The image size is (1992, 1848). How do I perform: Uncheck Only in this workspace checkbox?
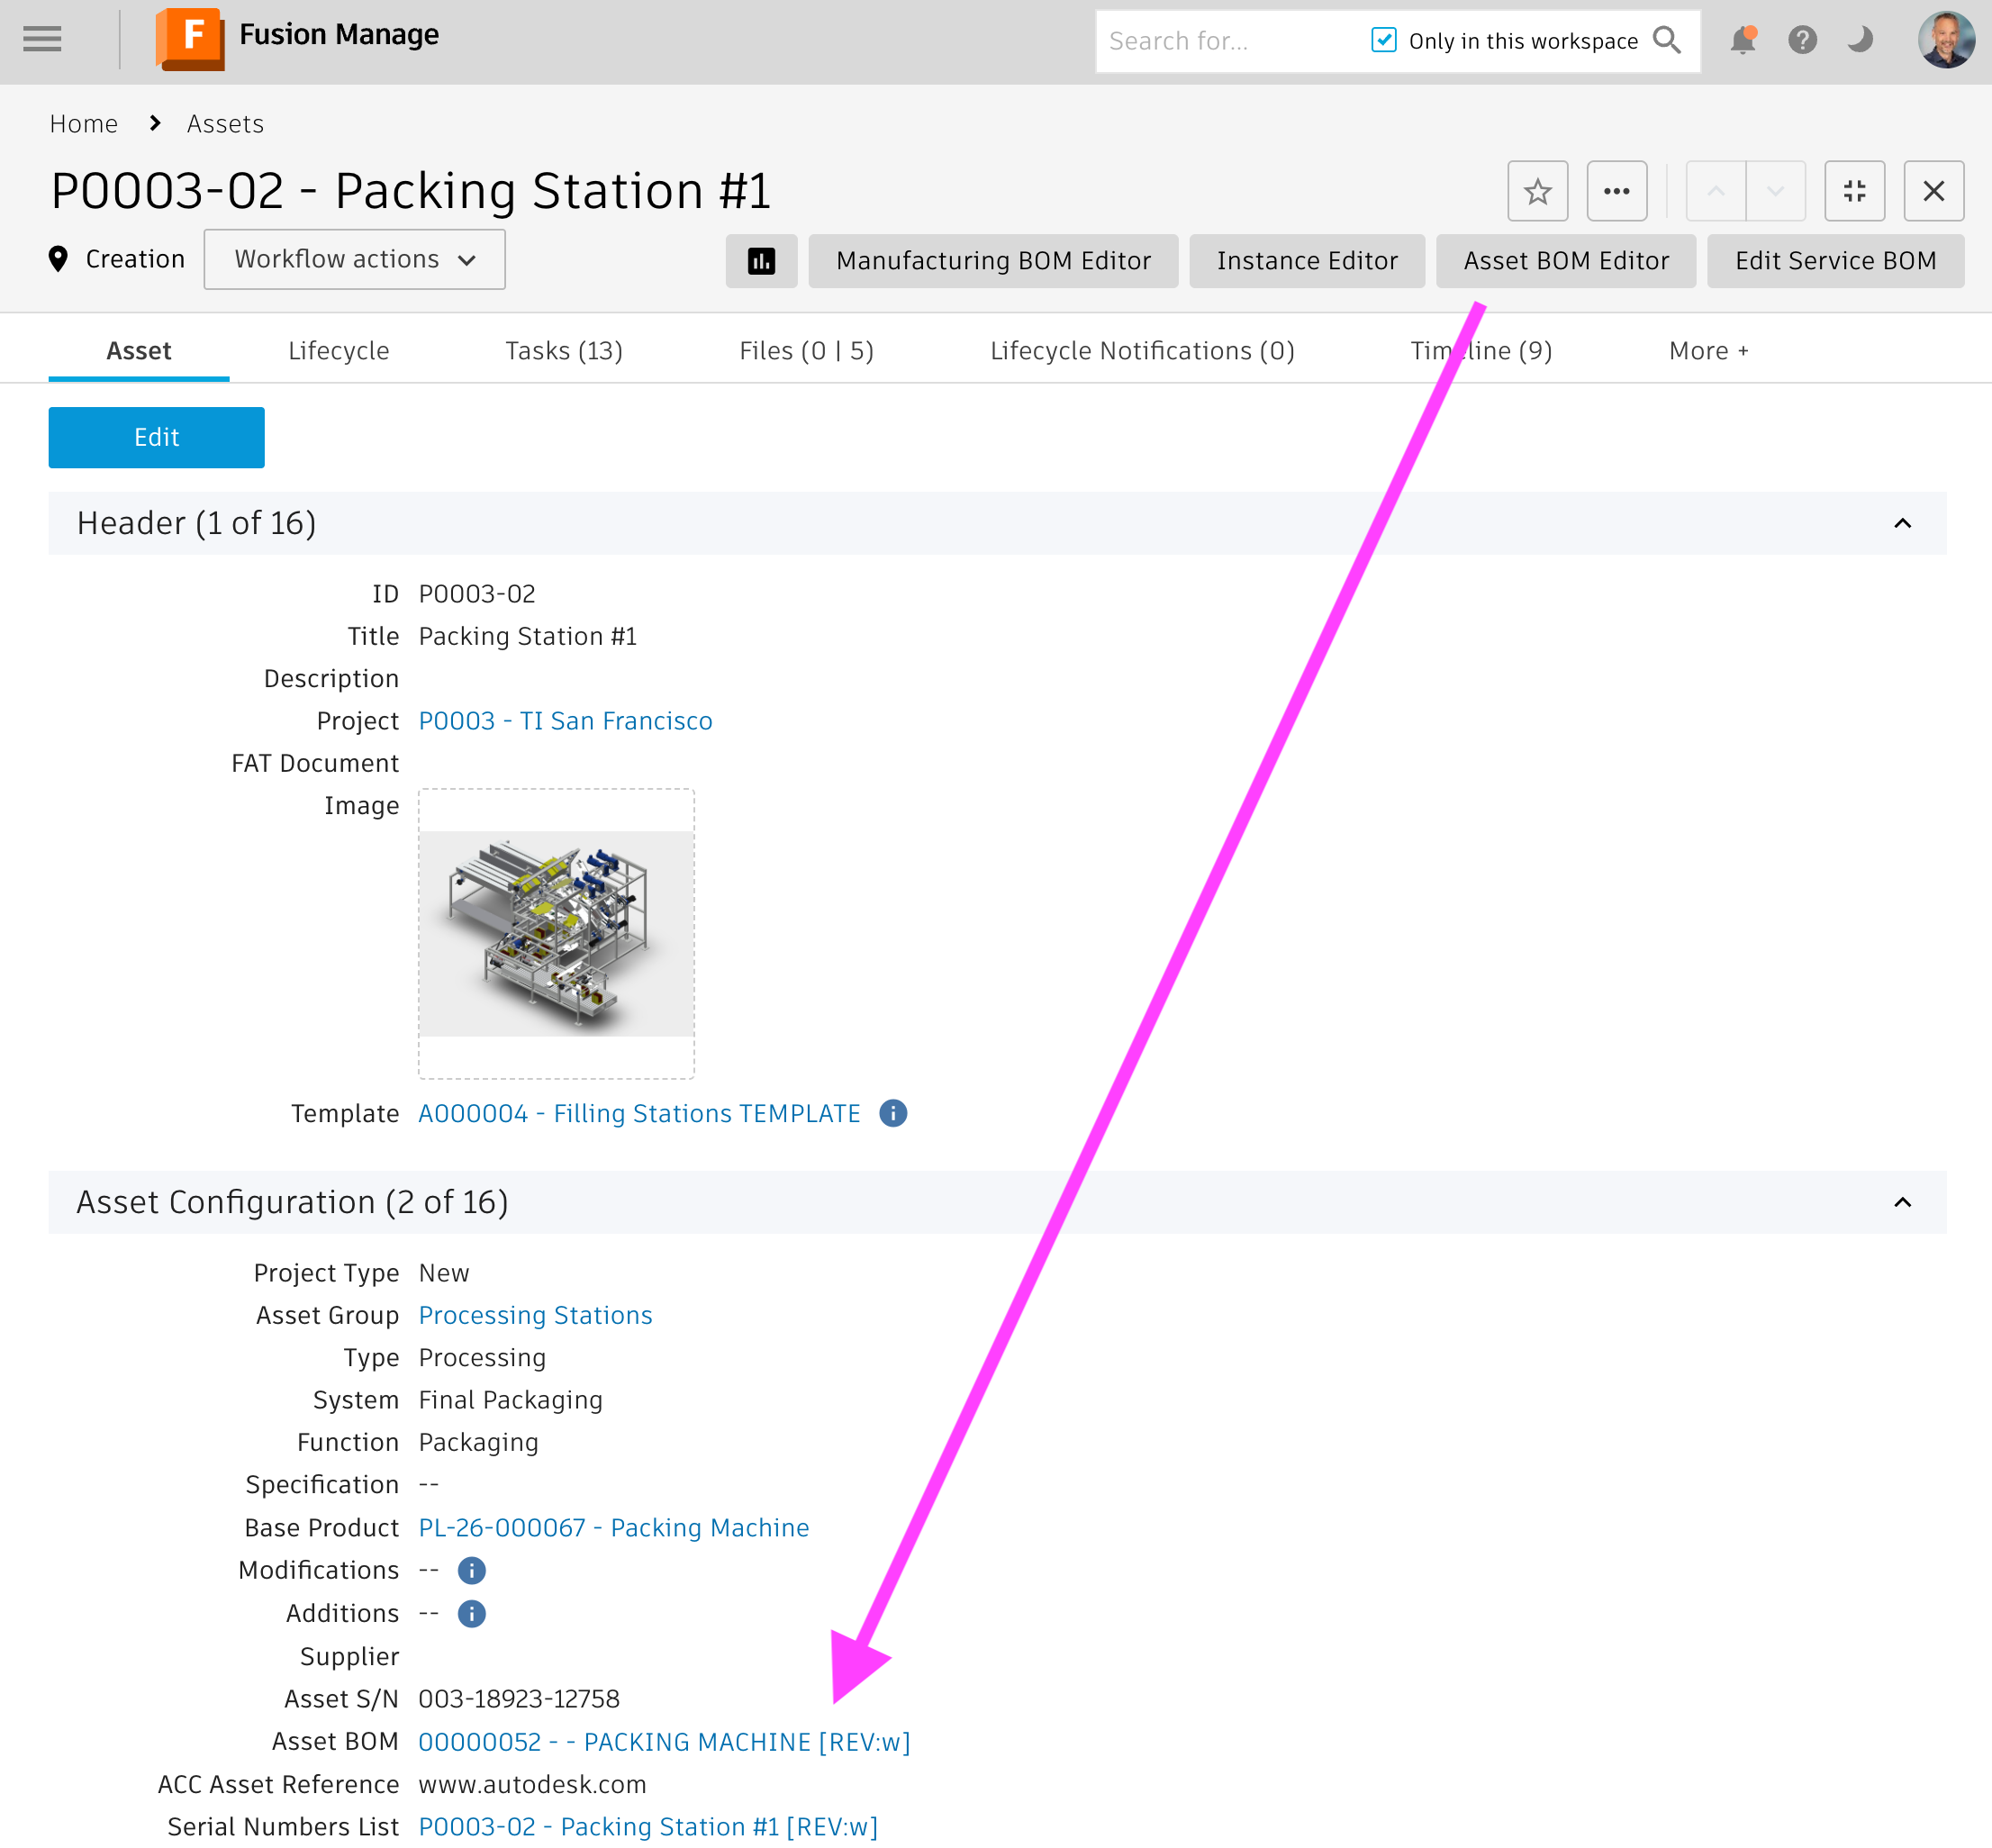(x=1383, y=40)
